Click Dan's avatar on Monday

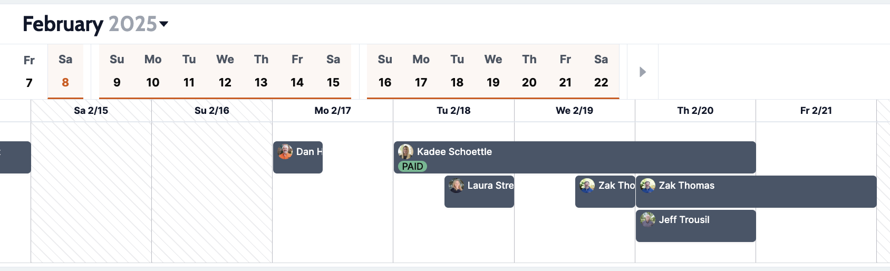(x=285, y=152)
